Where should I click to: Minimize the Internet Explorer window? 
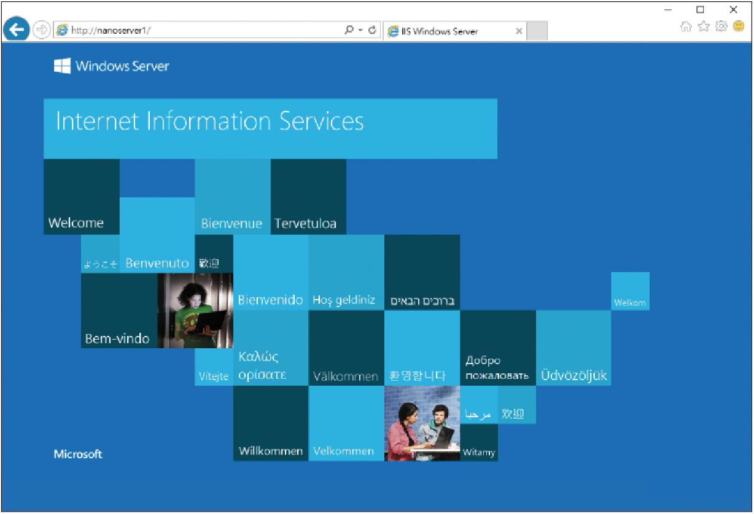[x=668, y=9]
